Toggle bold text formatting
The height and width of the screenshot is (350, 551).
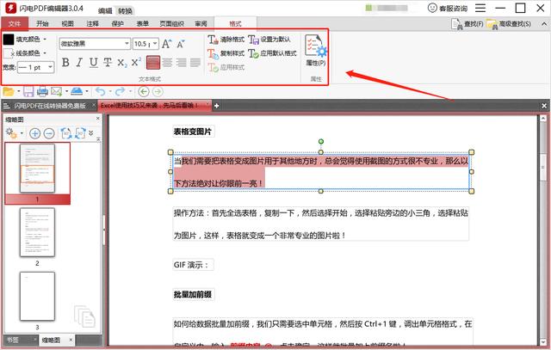point(66,62)
